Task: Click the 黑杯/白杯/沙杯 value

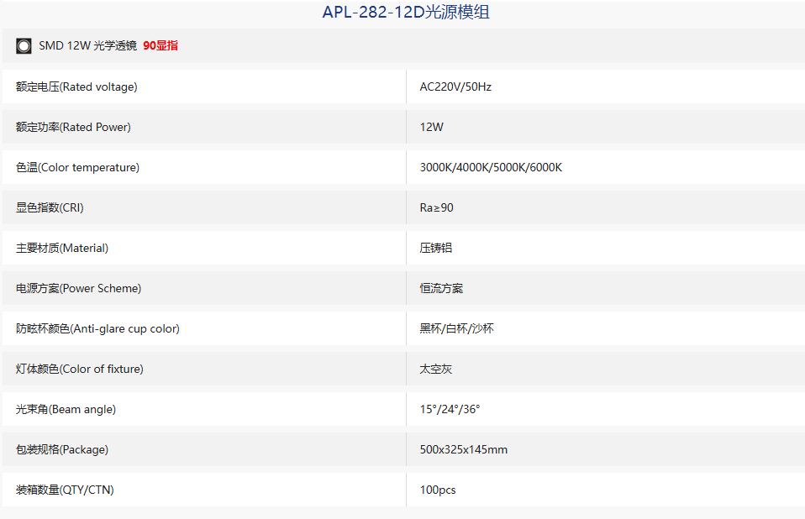Action: [x=456, y=328]
